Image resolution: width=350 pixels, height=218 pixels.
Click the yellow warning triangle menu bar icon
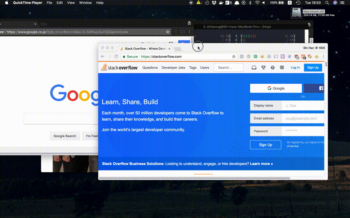[x=199, y=3]
